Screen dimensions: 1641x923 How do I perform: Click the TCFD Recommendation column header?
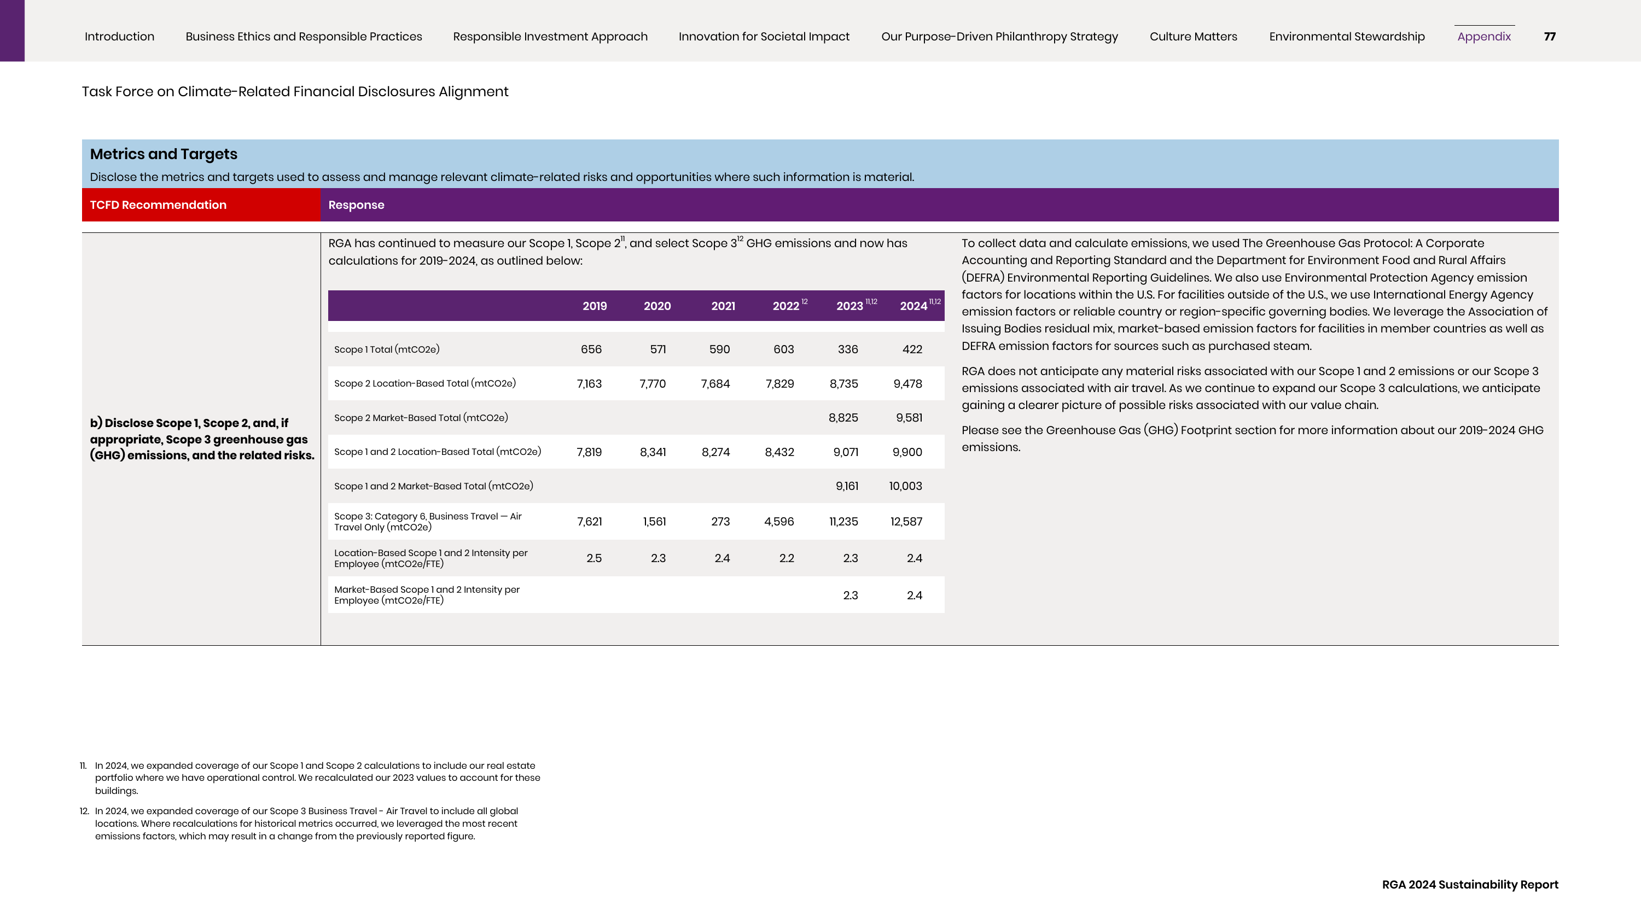(158, 205)
